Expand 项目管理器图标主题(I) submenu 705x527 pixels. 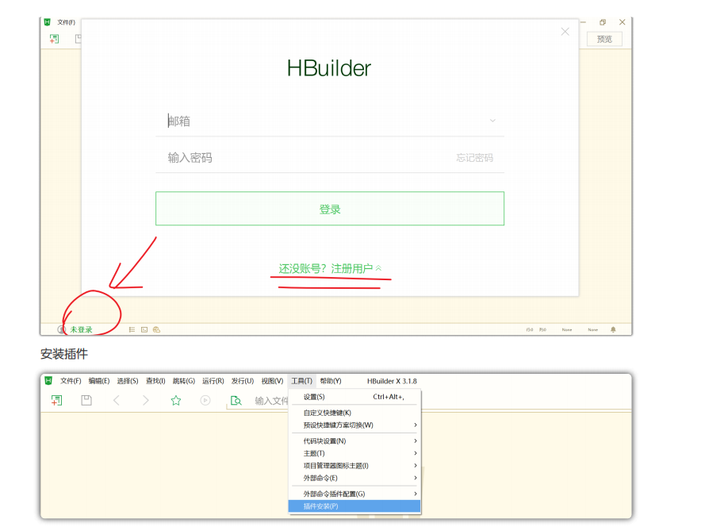click(x=354, y=465)
